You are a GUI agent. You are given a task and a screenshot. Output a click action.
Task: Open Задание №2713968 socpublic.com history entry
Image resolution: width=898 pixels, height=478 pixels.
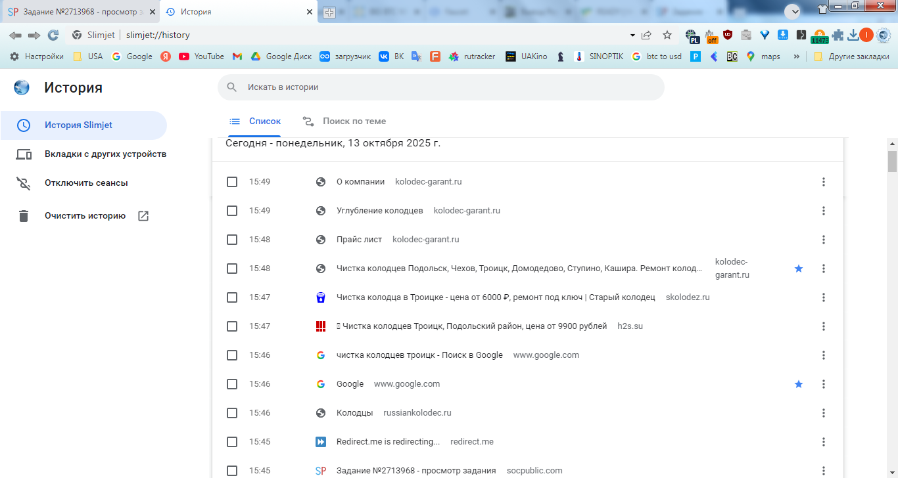point(416,471)
